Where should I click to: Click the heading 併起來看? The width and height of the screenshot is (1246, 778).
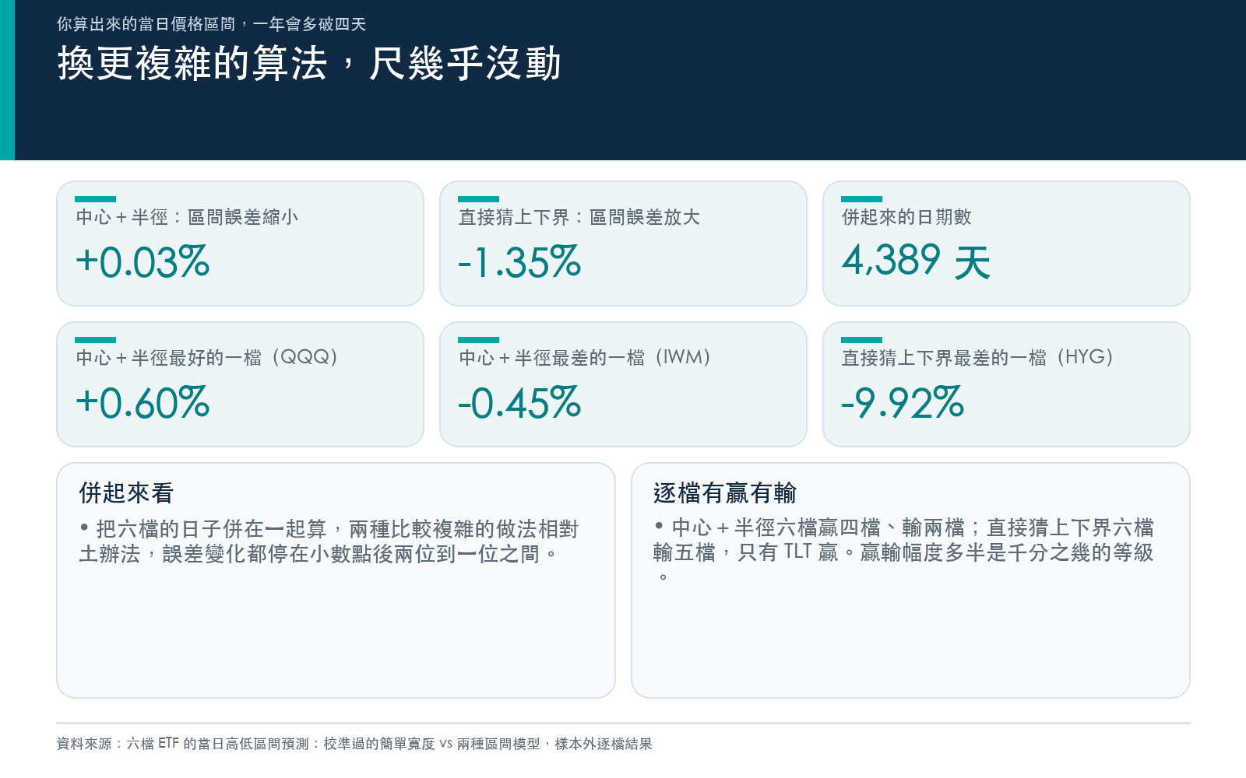[126, 492]
